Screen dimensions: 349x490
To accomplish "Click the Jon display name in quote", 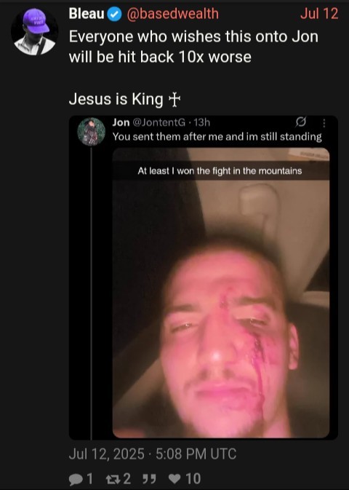I will 121,122.
